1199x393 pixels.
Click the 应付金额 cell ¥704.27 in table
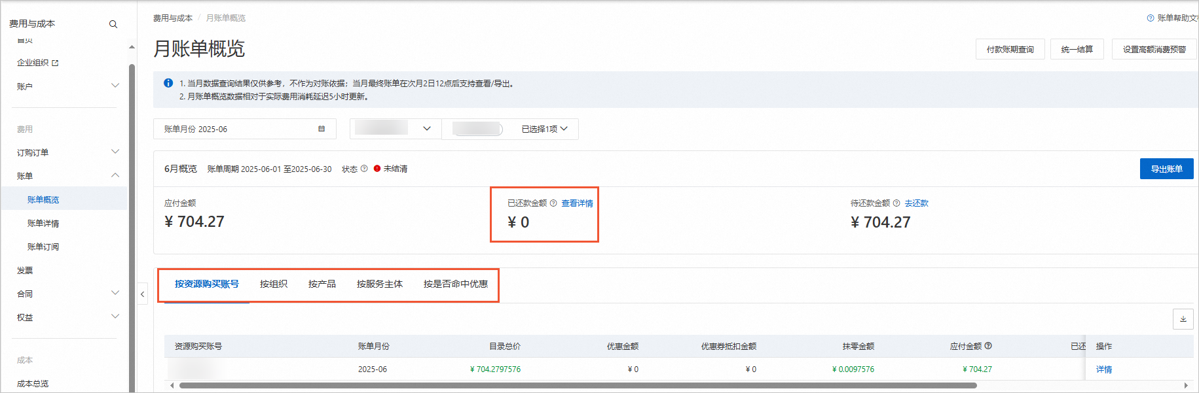(977, 369)
